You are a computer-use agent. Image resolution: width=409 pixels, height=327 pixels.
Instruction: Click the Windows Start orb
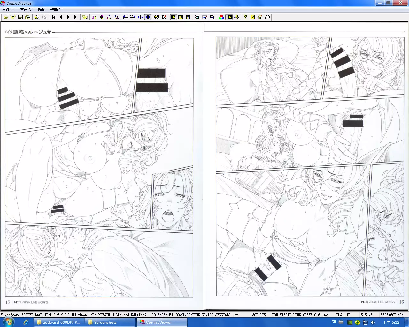9,322
